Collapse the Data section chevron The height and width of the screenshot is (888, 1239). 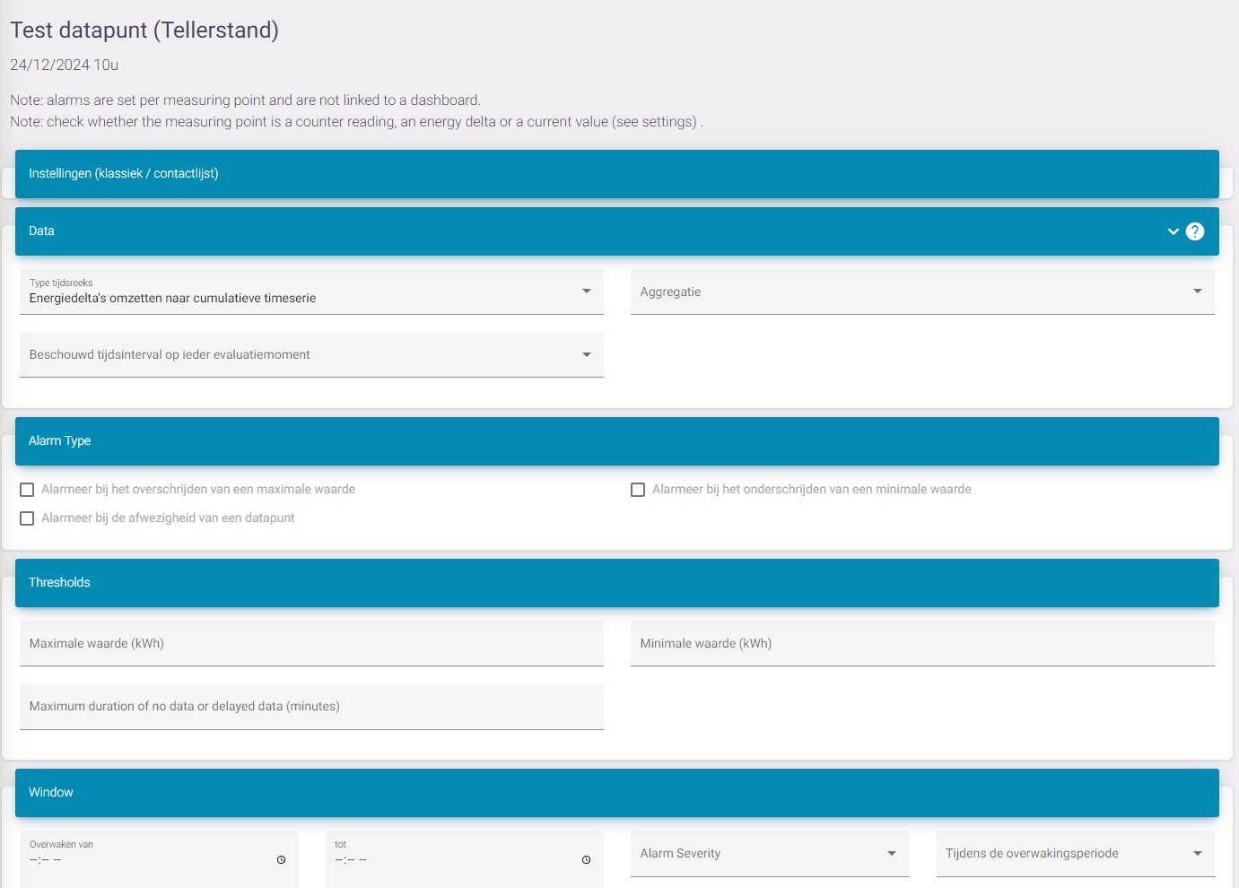[x=1173, y=231]
